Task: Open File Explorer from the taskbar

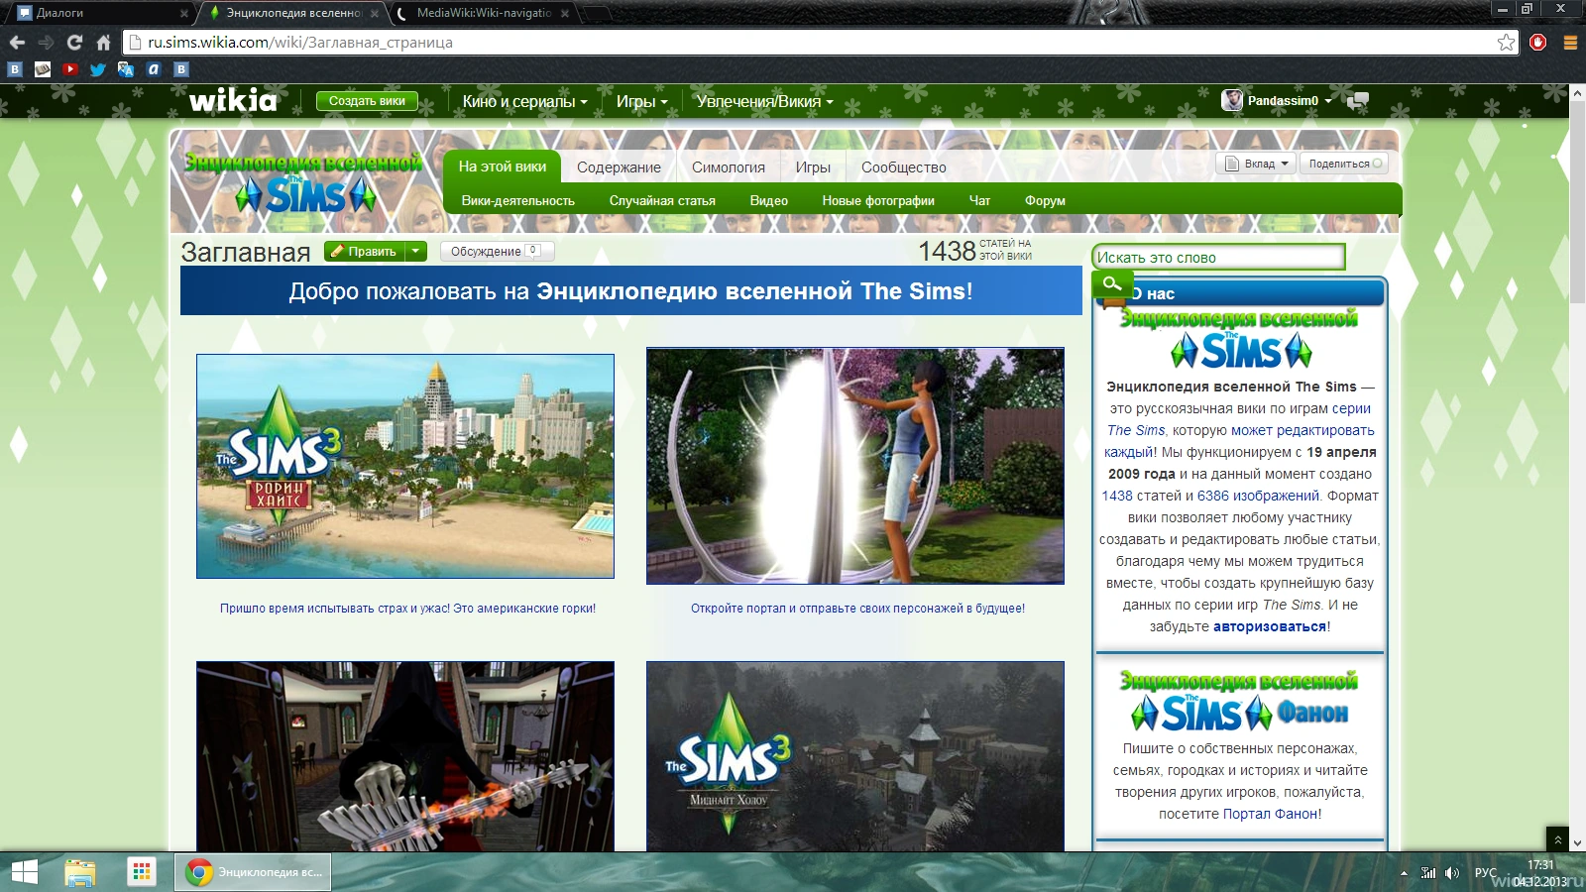Action: [x=79, y=872]
